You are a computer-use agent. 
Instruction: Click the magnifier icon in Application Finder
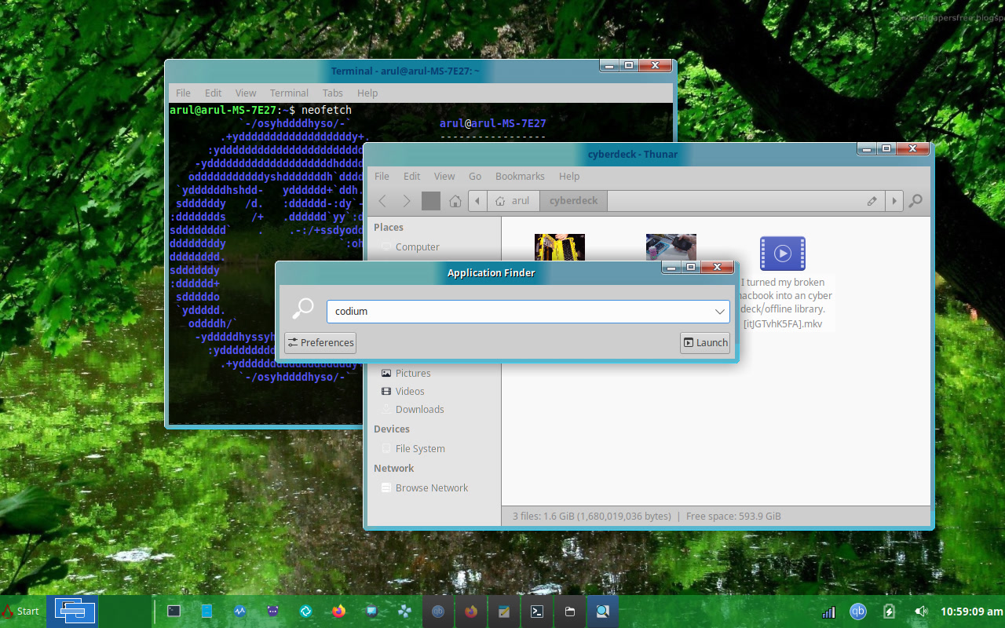303,309
